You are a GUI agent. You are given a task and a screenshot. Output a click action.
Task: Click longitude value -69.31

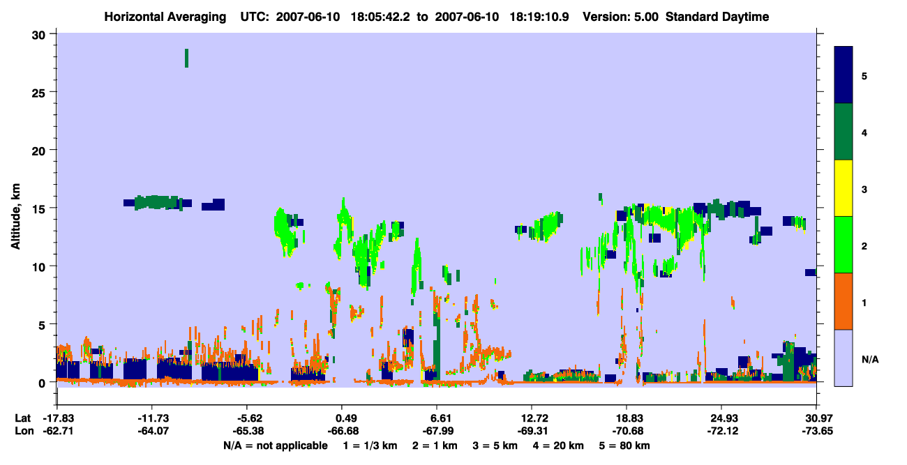pyautogui.click(x=532, y=431)
